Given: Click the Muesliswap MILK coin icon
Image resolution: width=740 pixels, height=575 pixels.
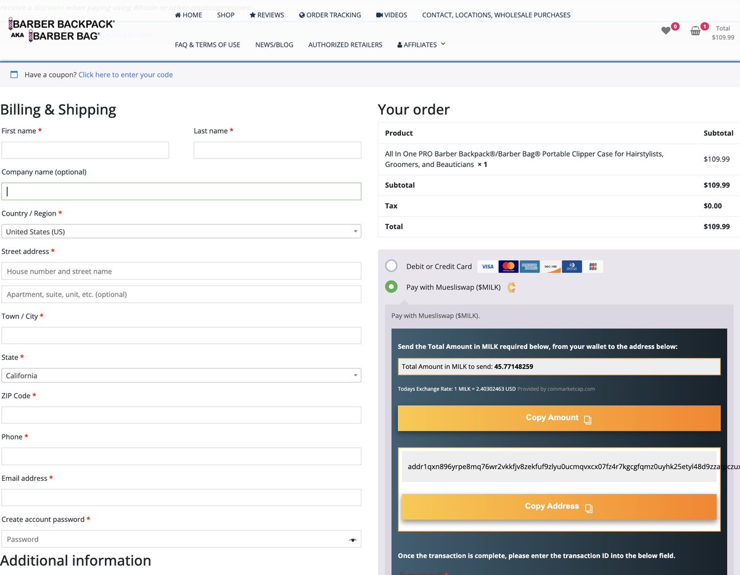Looking at the screenshot, I should pyautogui.click(x=511, y=287).
